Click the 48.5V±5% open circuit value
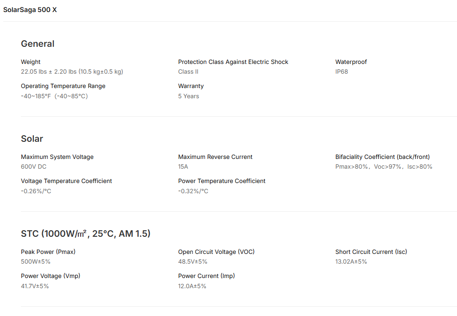The width and height of the screenshot is (457, 316). click(193, 262)
